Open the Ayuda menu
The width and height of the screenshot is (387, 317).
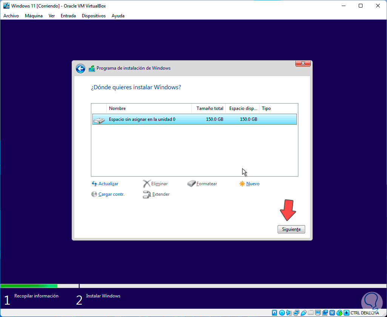[x=118, y=16]
